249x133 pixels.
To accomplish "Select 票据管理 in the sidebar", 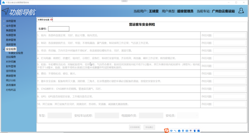I will pyautogui.click(x=11, y=76).
